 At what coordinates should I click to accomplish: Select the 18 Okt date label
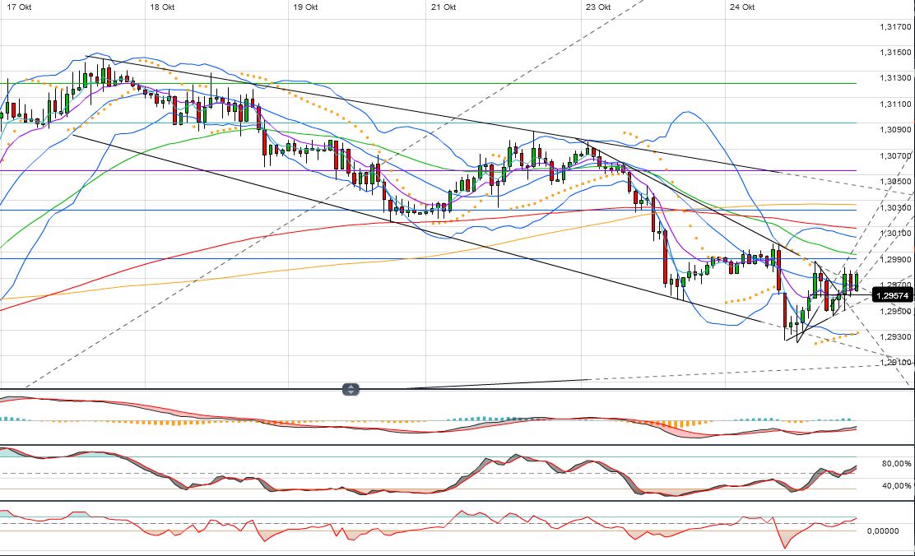[162, 7]
